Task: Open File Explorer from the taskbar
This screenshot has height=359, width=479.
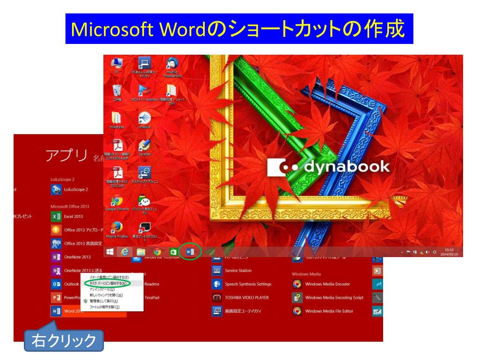Action: point(141,252)
